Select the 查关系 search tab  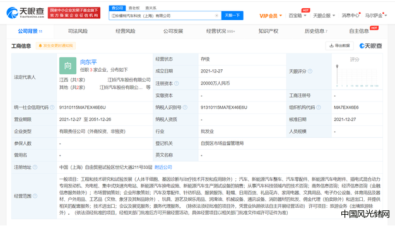click(151, 8)
